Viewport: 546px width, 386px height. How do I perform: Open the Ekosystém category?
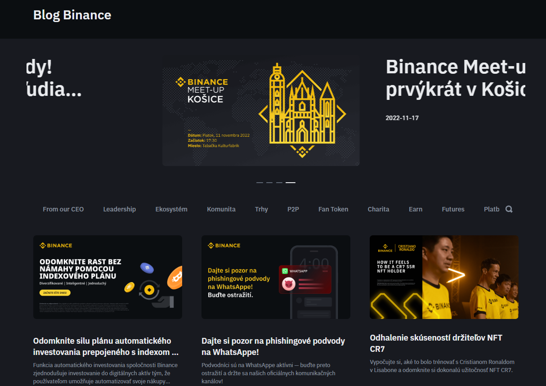171,209
